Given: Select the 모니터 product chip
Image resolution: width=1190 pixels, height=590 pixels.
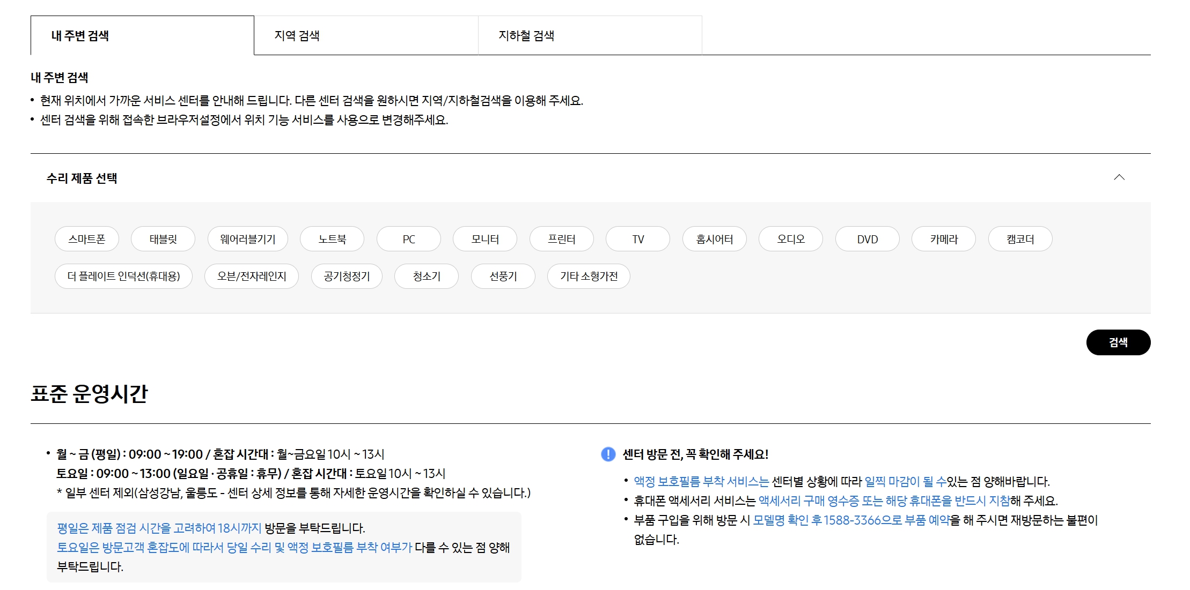Looking at the screenshot, I should coord(485,239).
